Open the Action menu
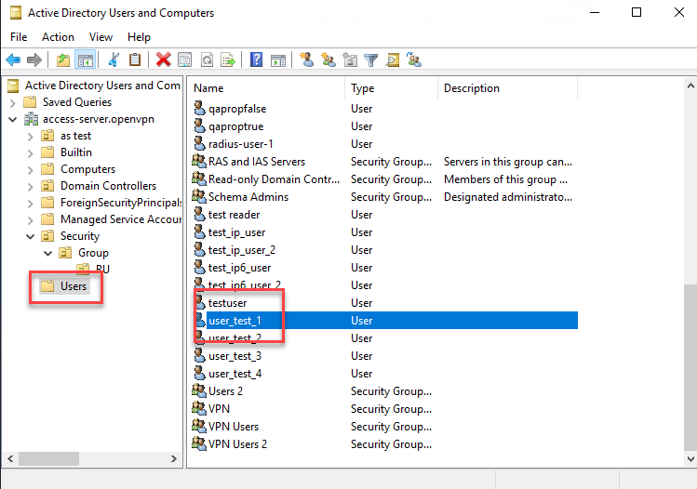This screenshot has width=697, height=489. (58, 37)
